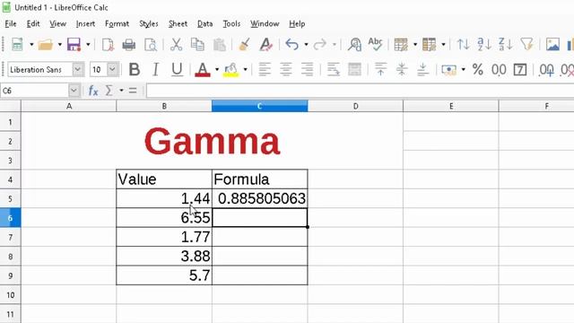Viewport: 574px width, 323px height.
Task: Open the Sheet menu
Action: [x=178, y=24]
